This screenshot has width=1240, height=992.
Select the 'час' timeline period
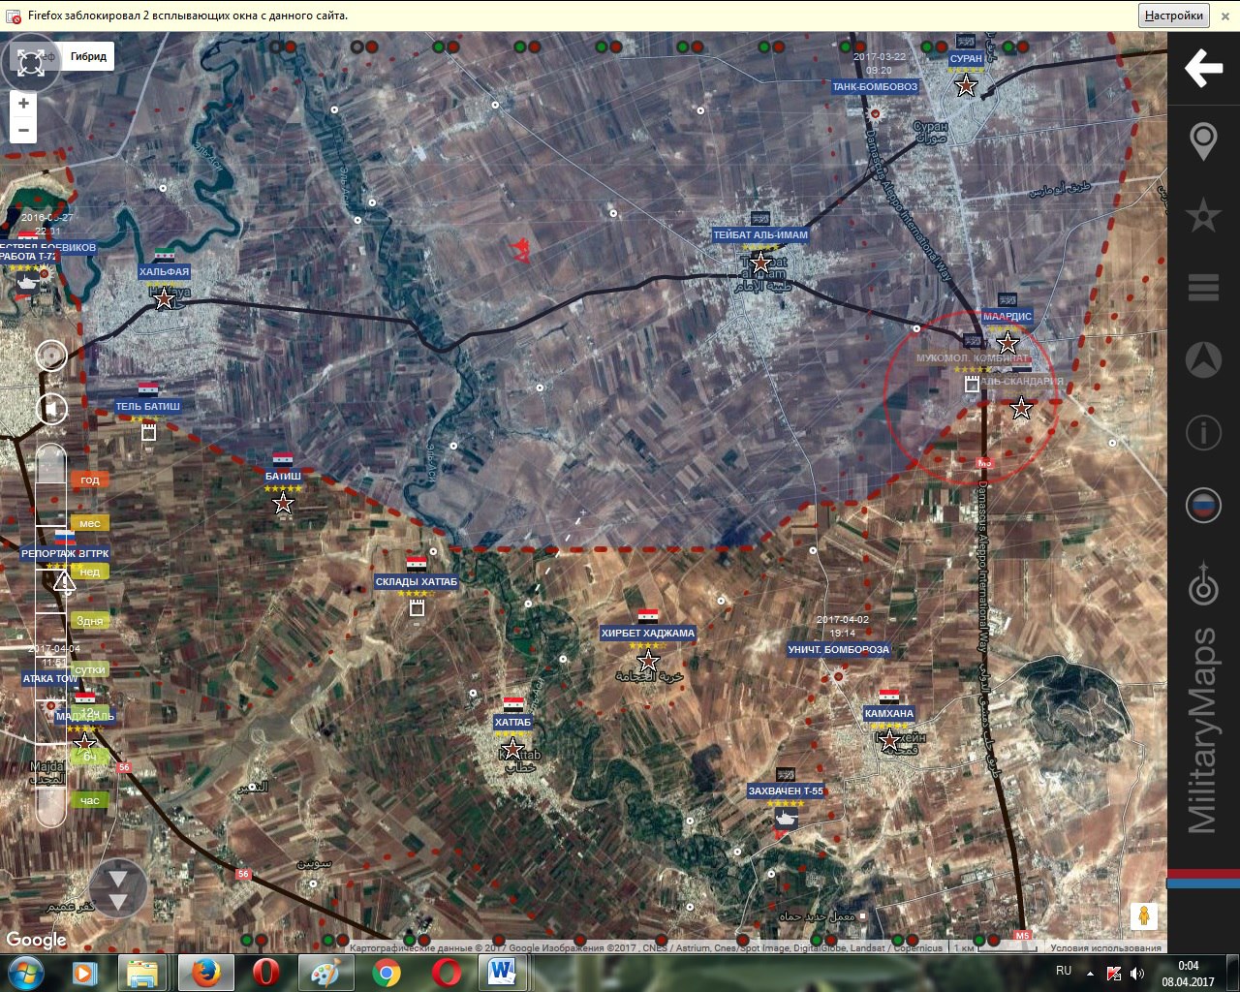pos(90,800)
